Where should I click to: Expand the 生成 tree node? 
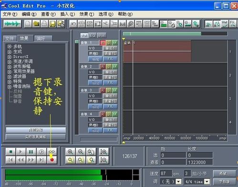[x=10, y=52]
